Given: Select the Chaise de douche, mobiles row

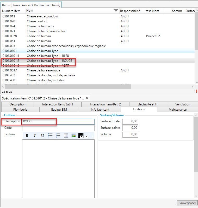Looking at the screenshot, I should click(45, 80).
